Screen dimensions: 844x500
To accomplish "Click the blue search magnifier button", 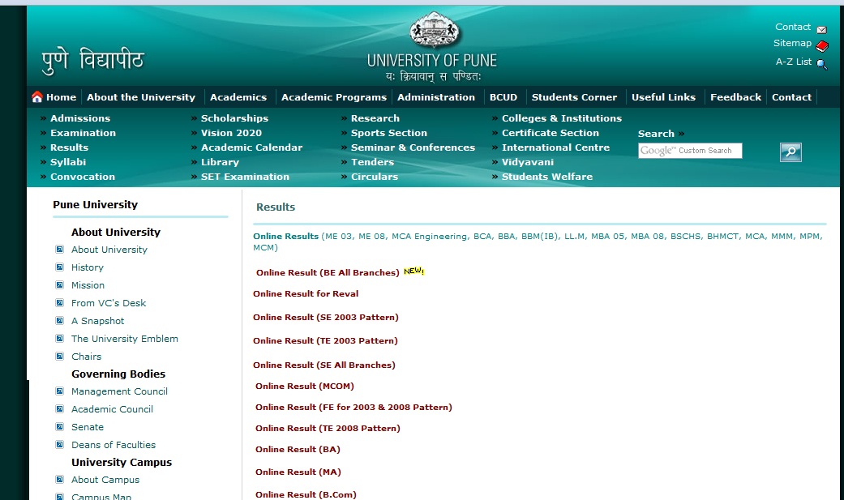I will (790, 152).
